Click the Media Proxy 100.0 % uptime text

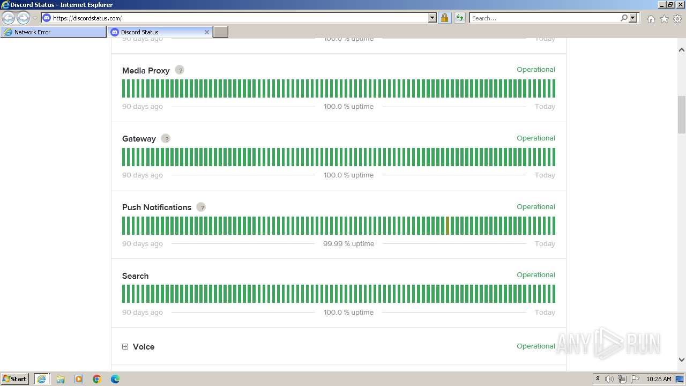tap(349, 107)
